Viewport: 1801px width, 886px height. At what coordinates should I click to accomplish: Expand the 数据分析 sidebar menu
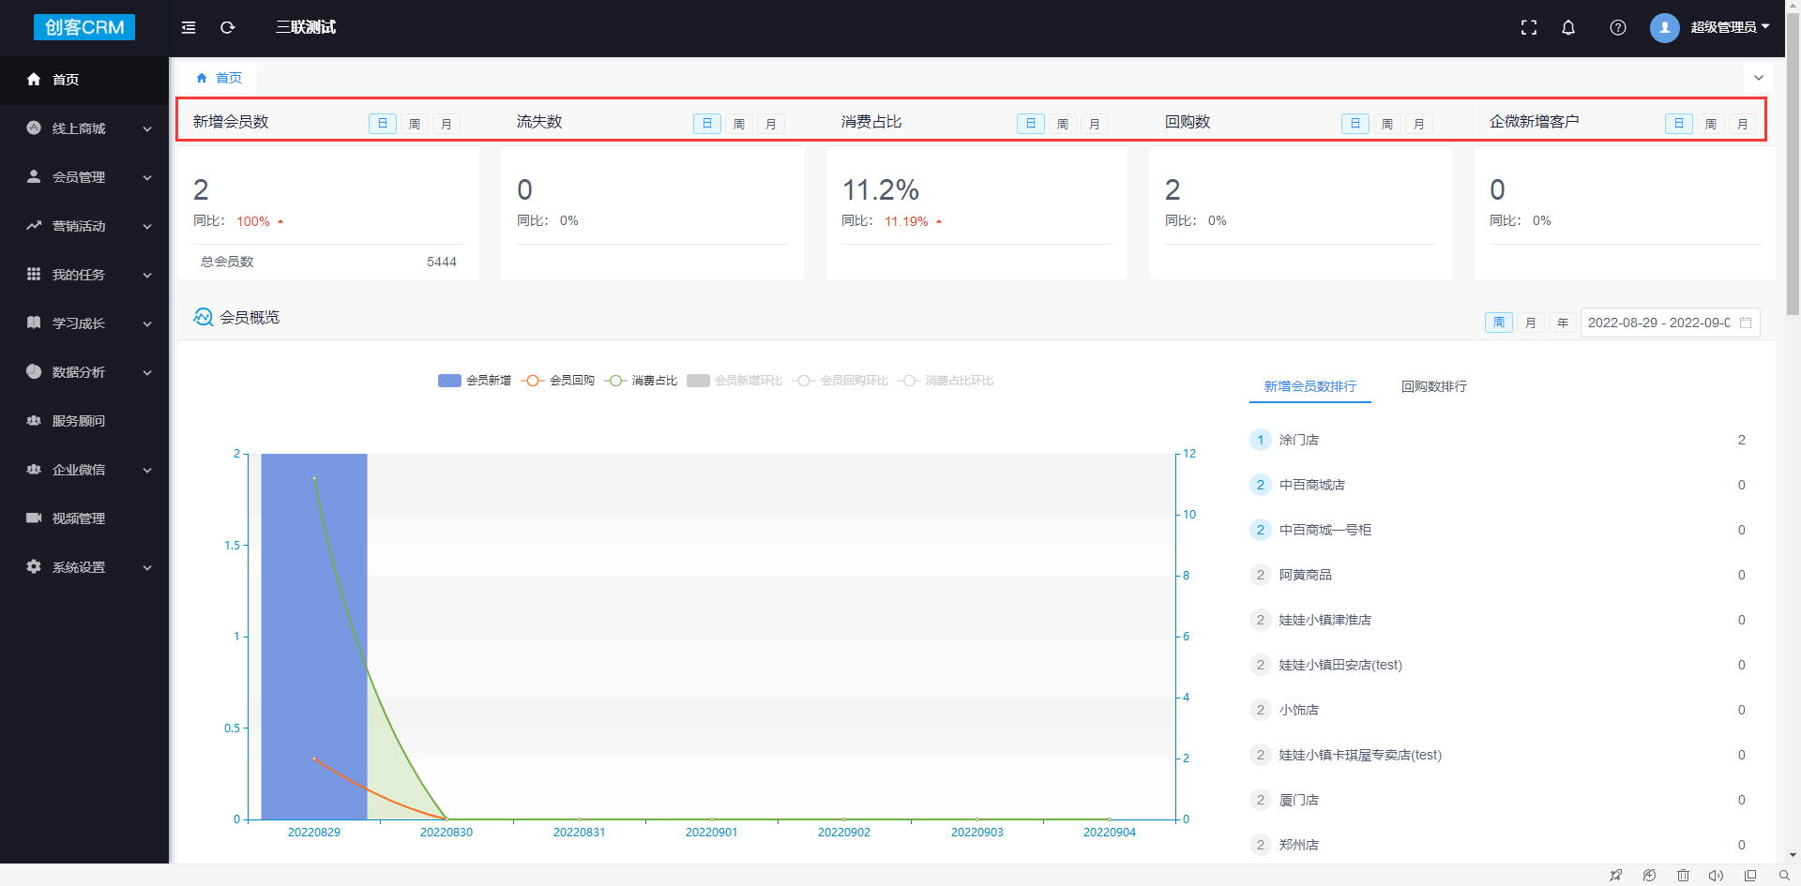coord(84,372)
